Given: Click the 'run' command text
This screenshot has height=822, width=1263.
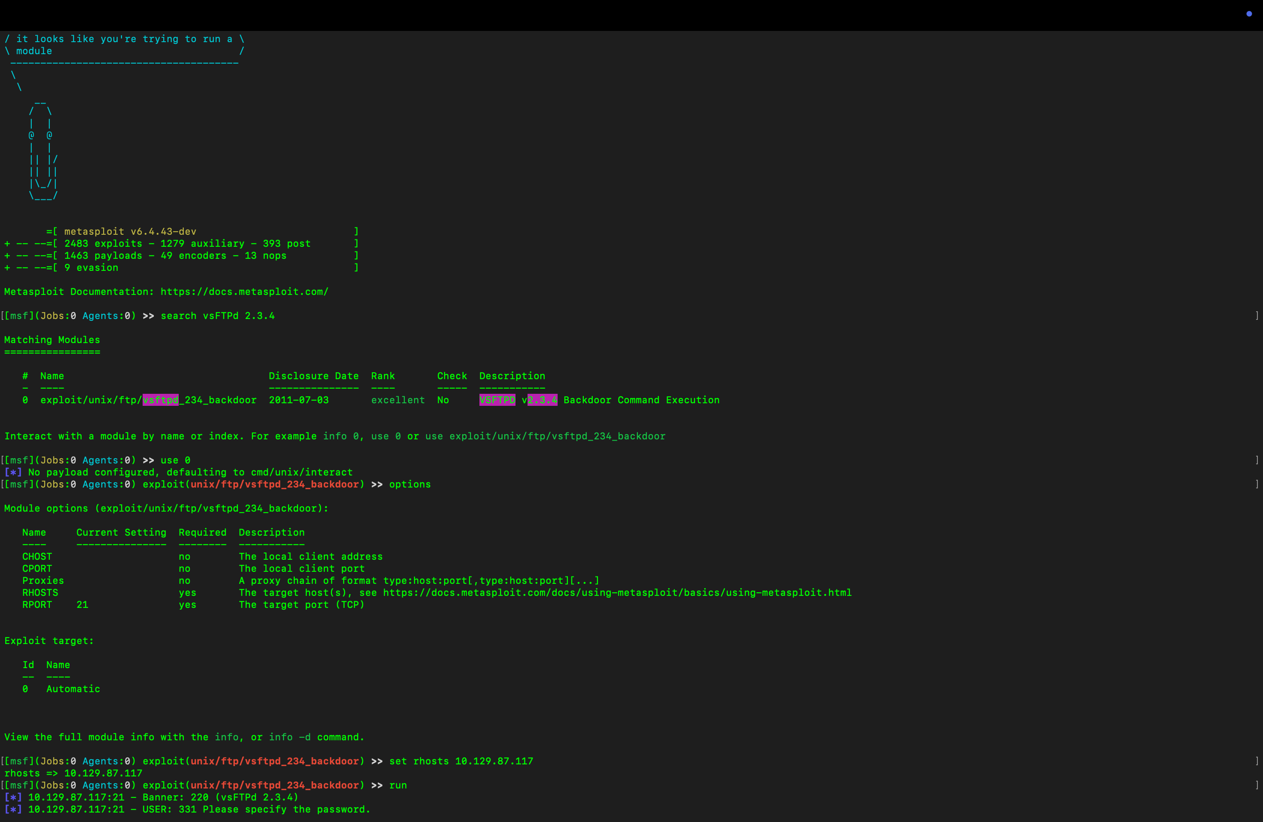Looking at the screenshot, I should click(x=398, y=785).
